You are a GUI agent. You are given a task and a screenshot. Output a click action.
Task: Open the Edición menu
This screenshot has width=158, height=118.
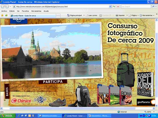tap(12, 11)
